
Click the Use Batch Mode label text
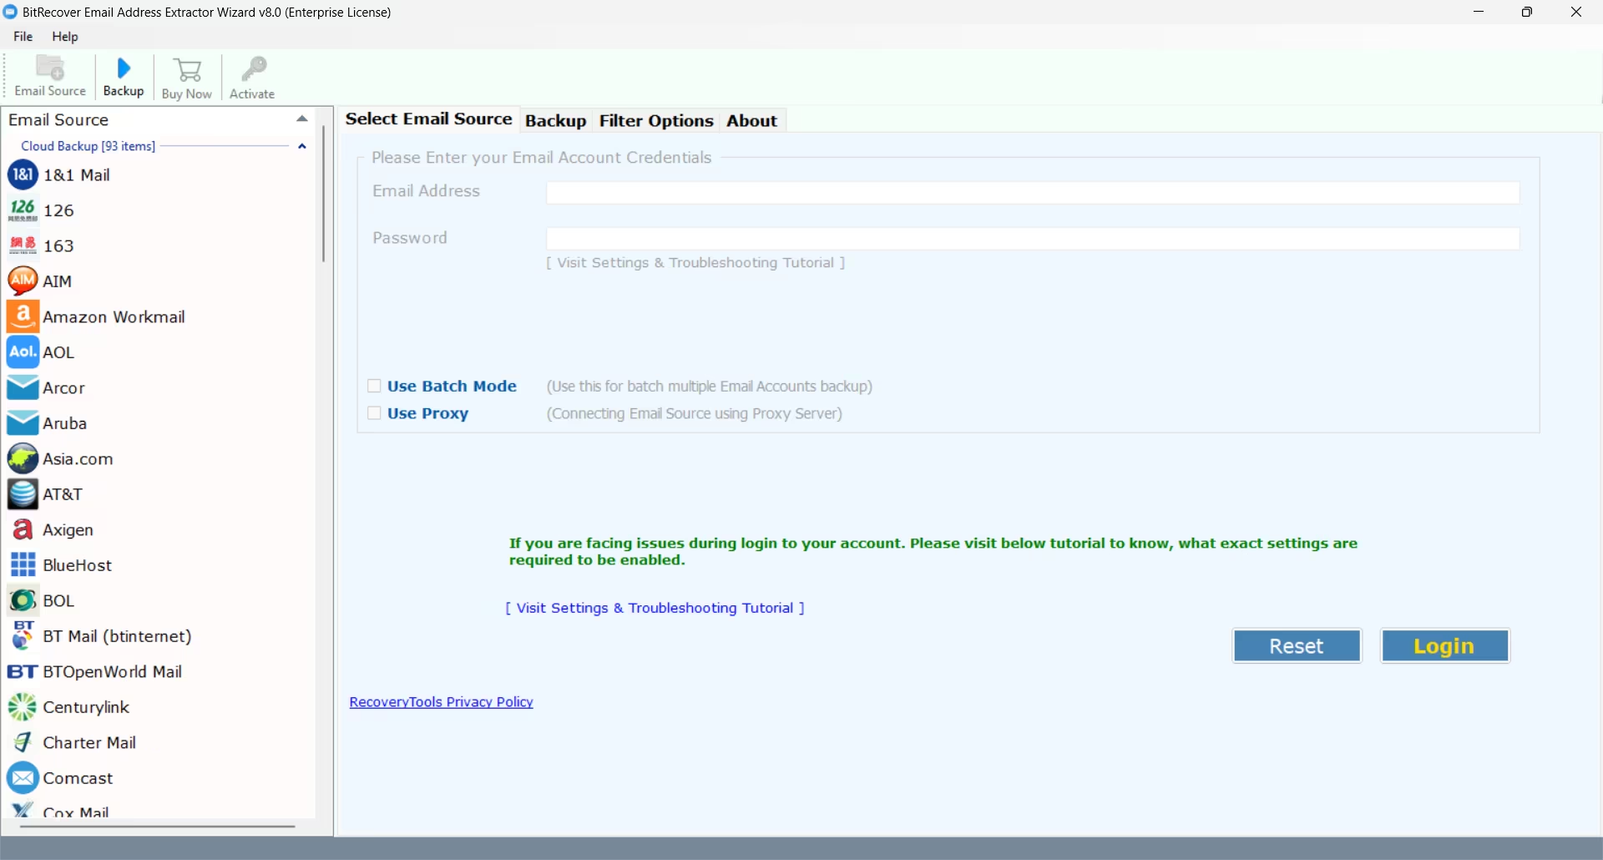(x=452, y=387)
